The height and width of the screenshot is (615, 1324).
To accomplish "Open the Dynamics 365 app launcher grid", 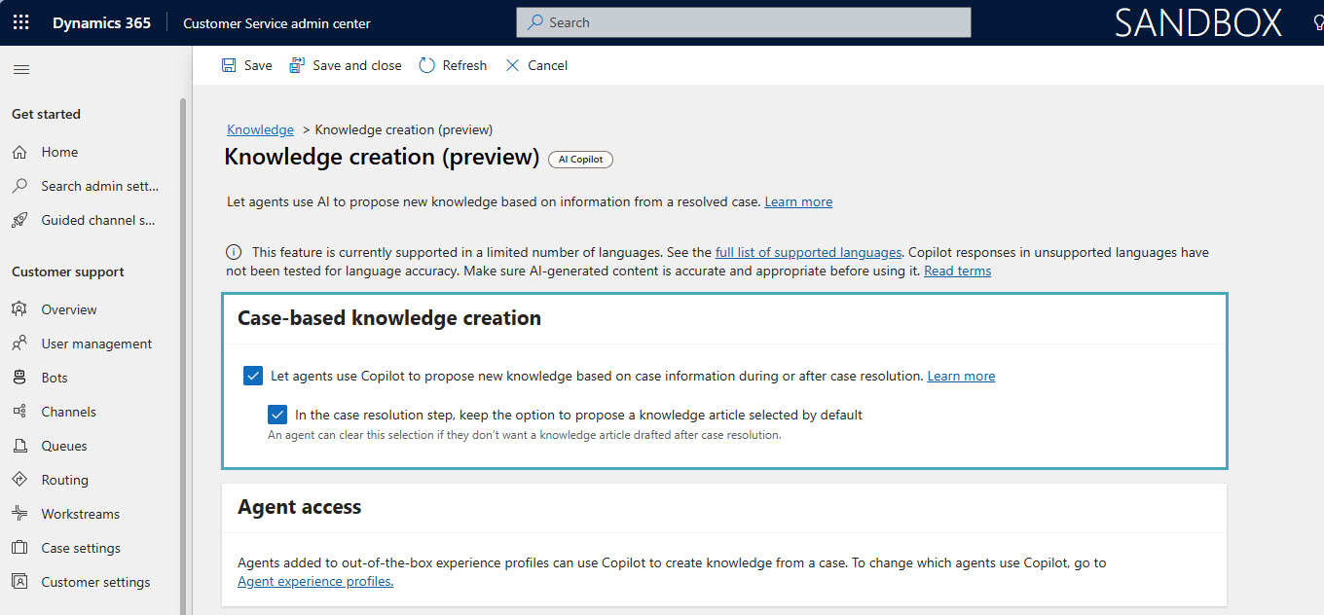I will pyautogui.click(x=21, y=22).
